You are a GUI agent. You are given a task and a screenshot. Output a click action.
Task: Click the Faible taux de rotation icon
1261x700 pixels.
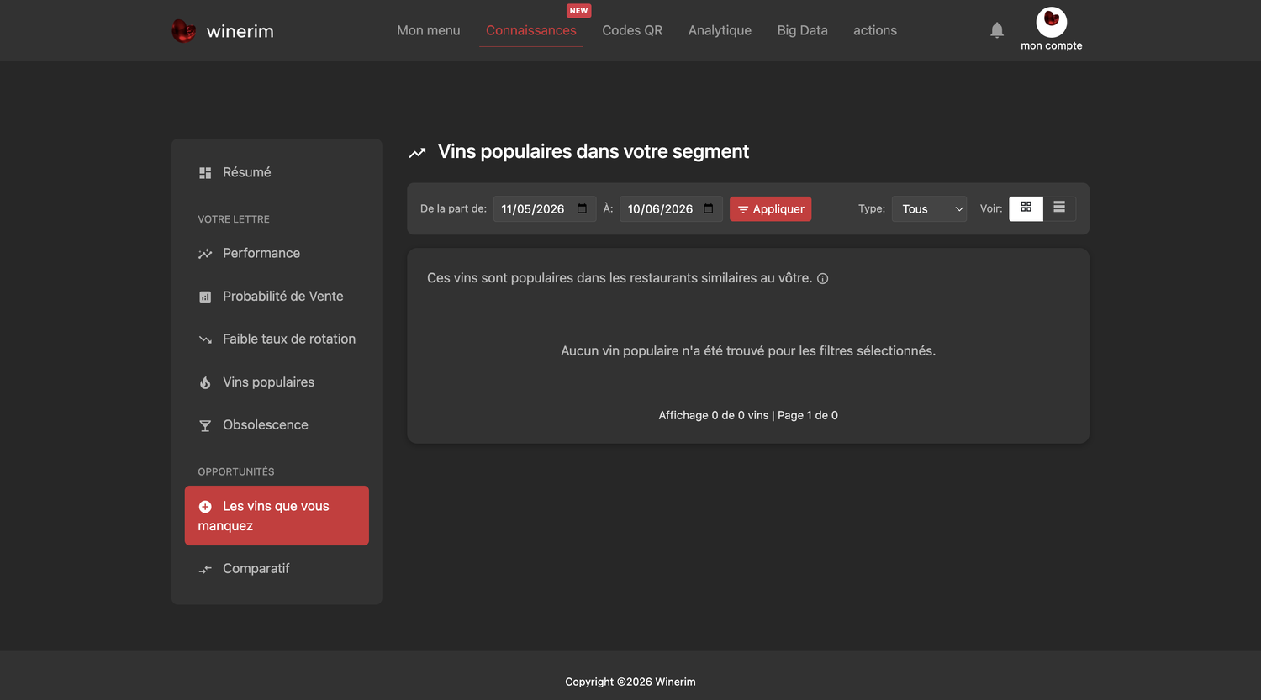(x=205, y=339)
